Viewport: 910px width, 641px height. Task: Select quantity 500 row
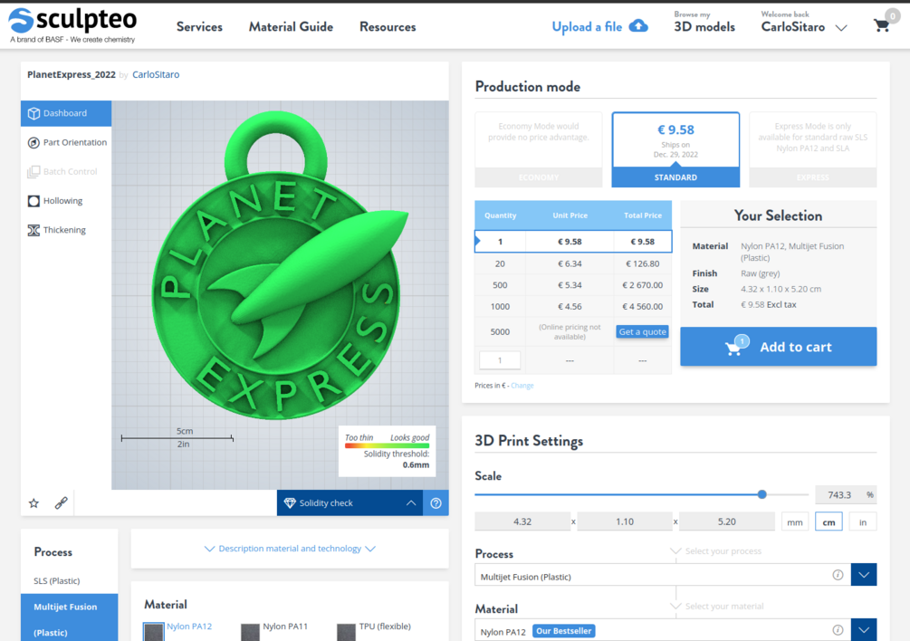pyautogui.click(x=573, y=285)
